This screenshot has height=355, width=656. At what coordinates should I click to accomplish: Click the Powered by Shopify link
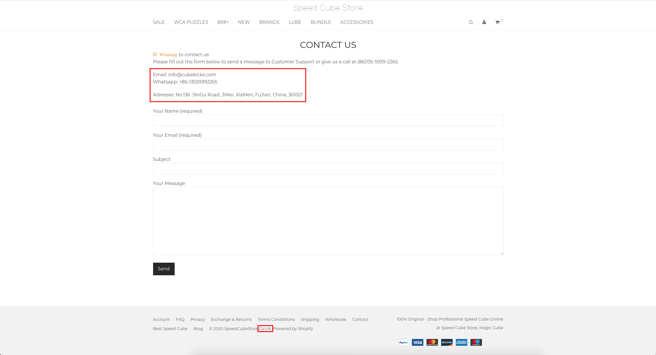click(x=293, y=329)
